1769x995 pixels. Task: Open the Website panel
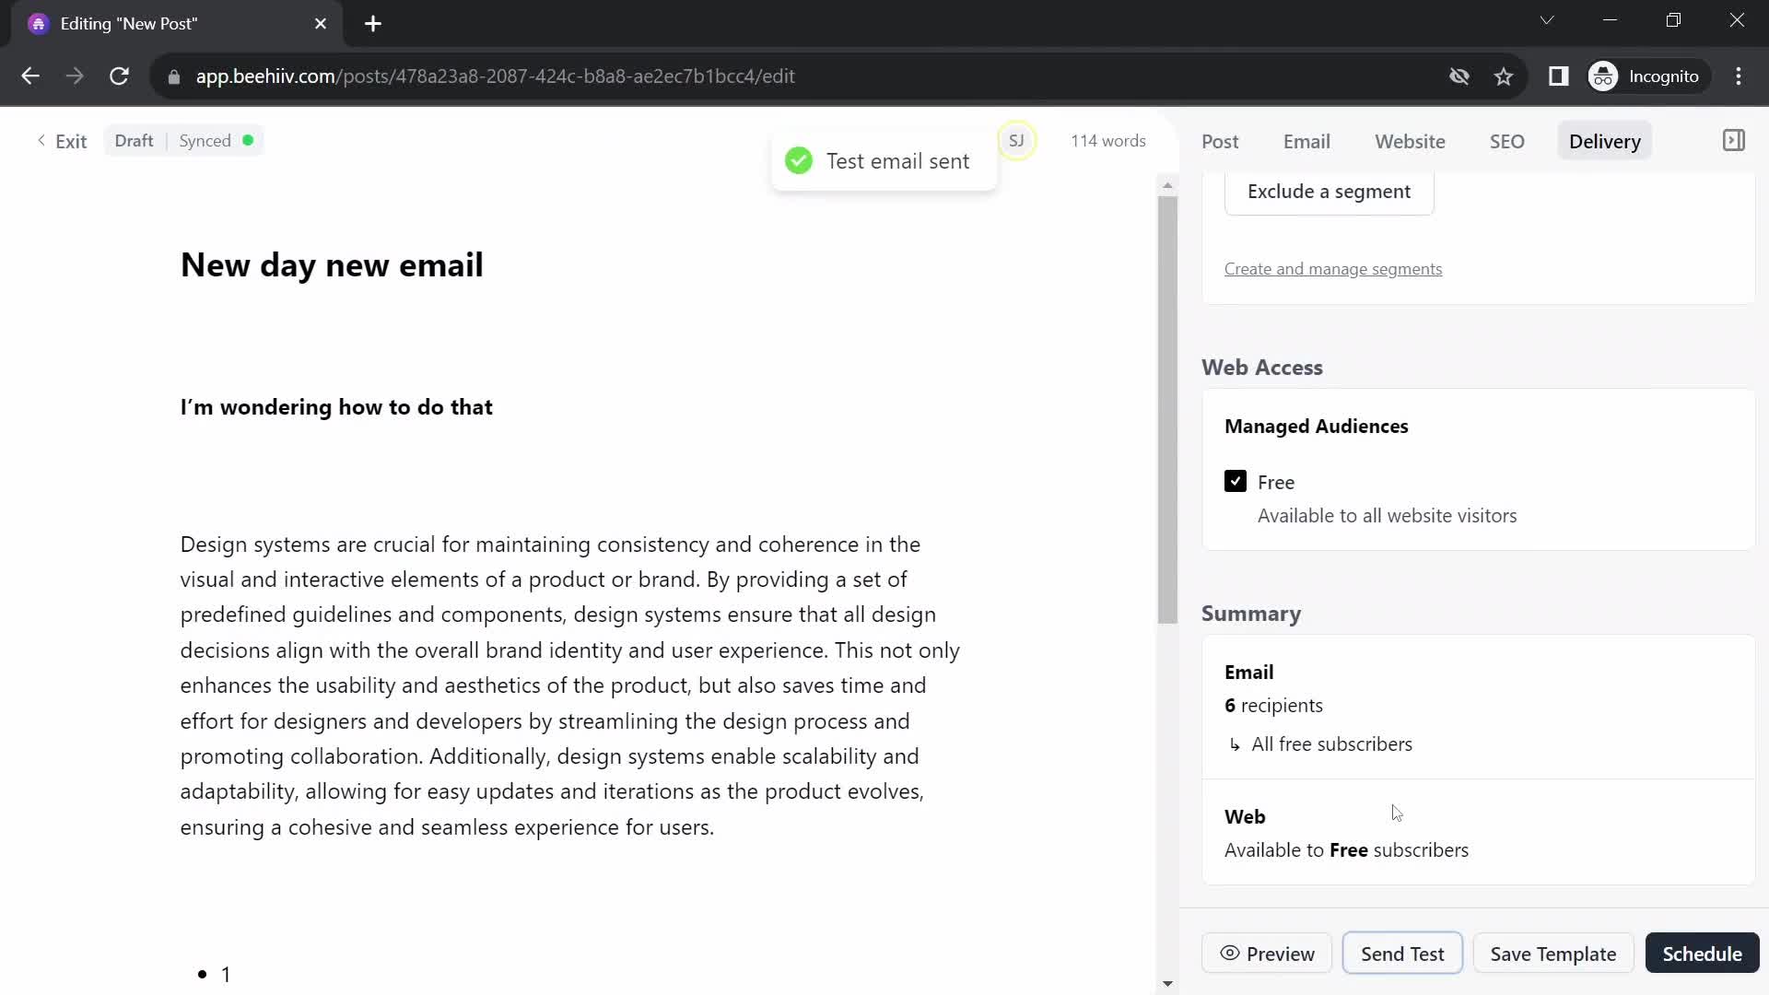click(x=1410, y=141)
